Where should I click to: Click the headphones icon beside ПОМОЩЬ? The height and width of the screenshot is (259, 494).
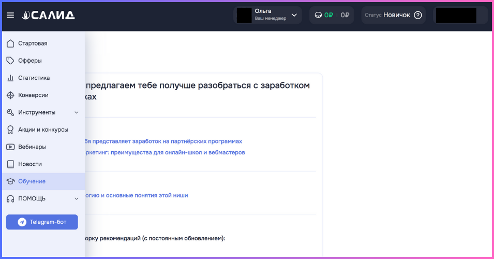pos(10,199)
